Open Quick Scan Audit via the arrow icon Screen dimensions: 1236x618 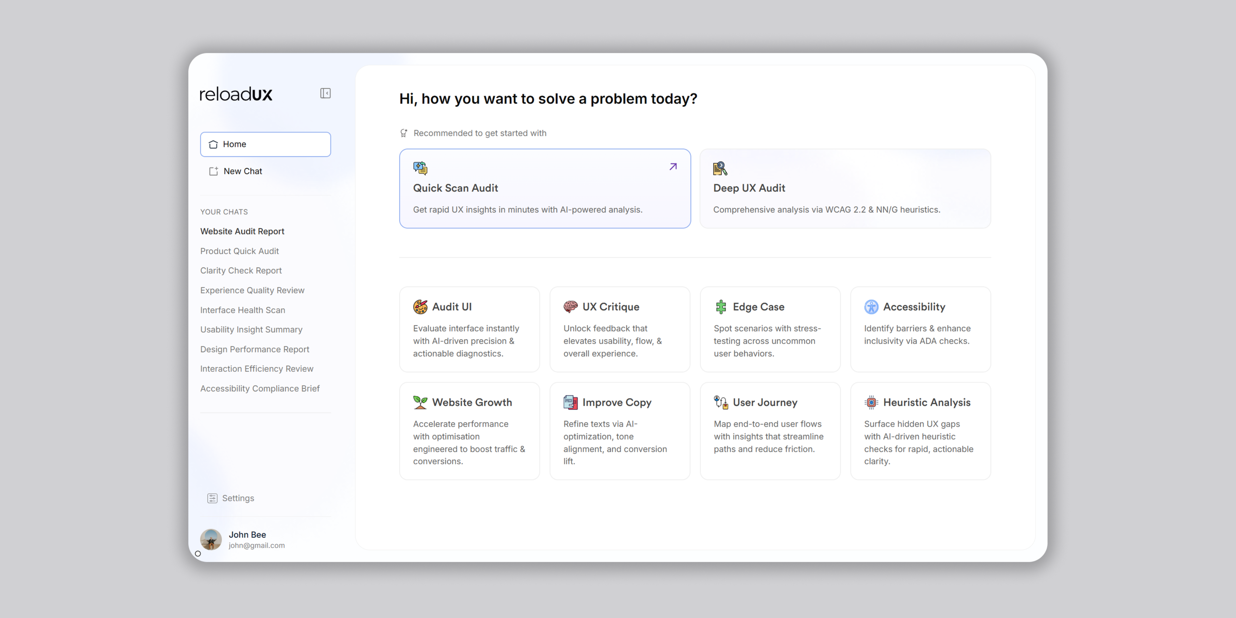point(673,166)
